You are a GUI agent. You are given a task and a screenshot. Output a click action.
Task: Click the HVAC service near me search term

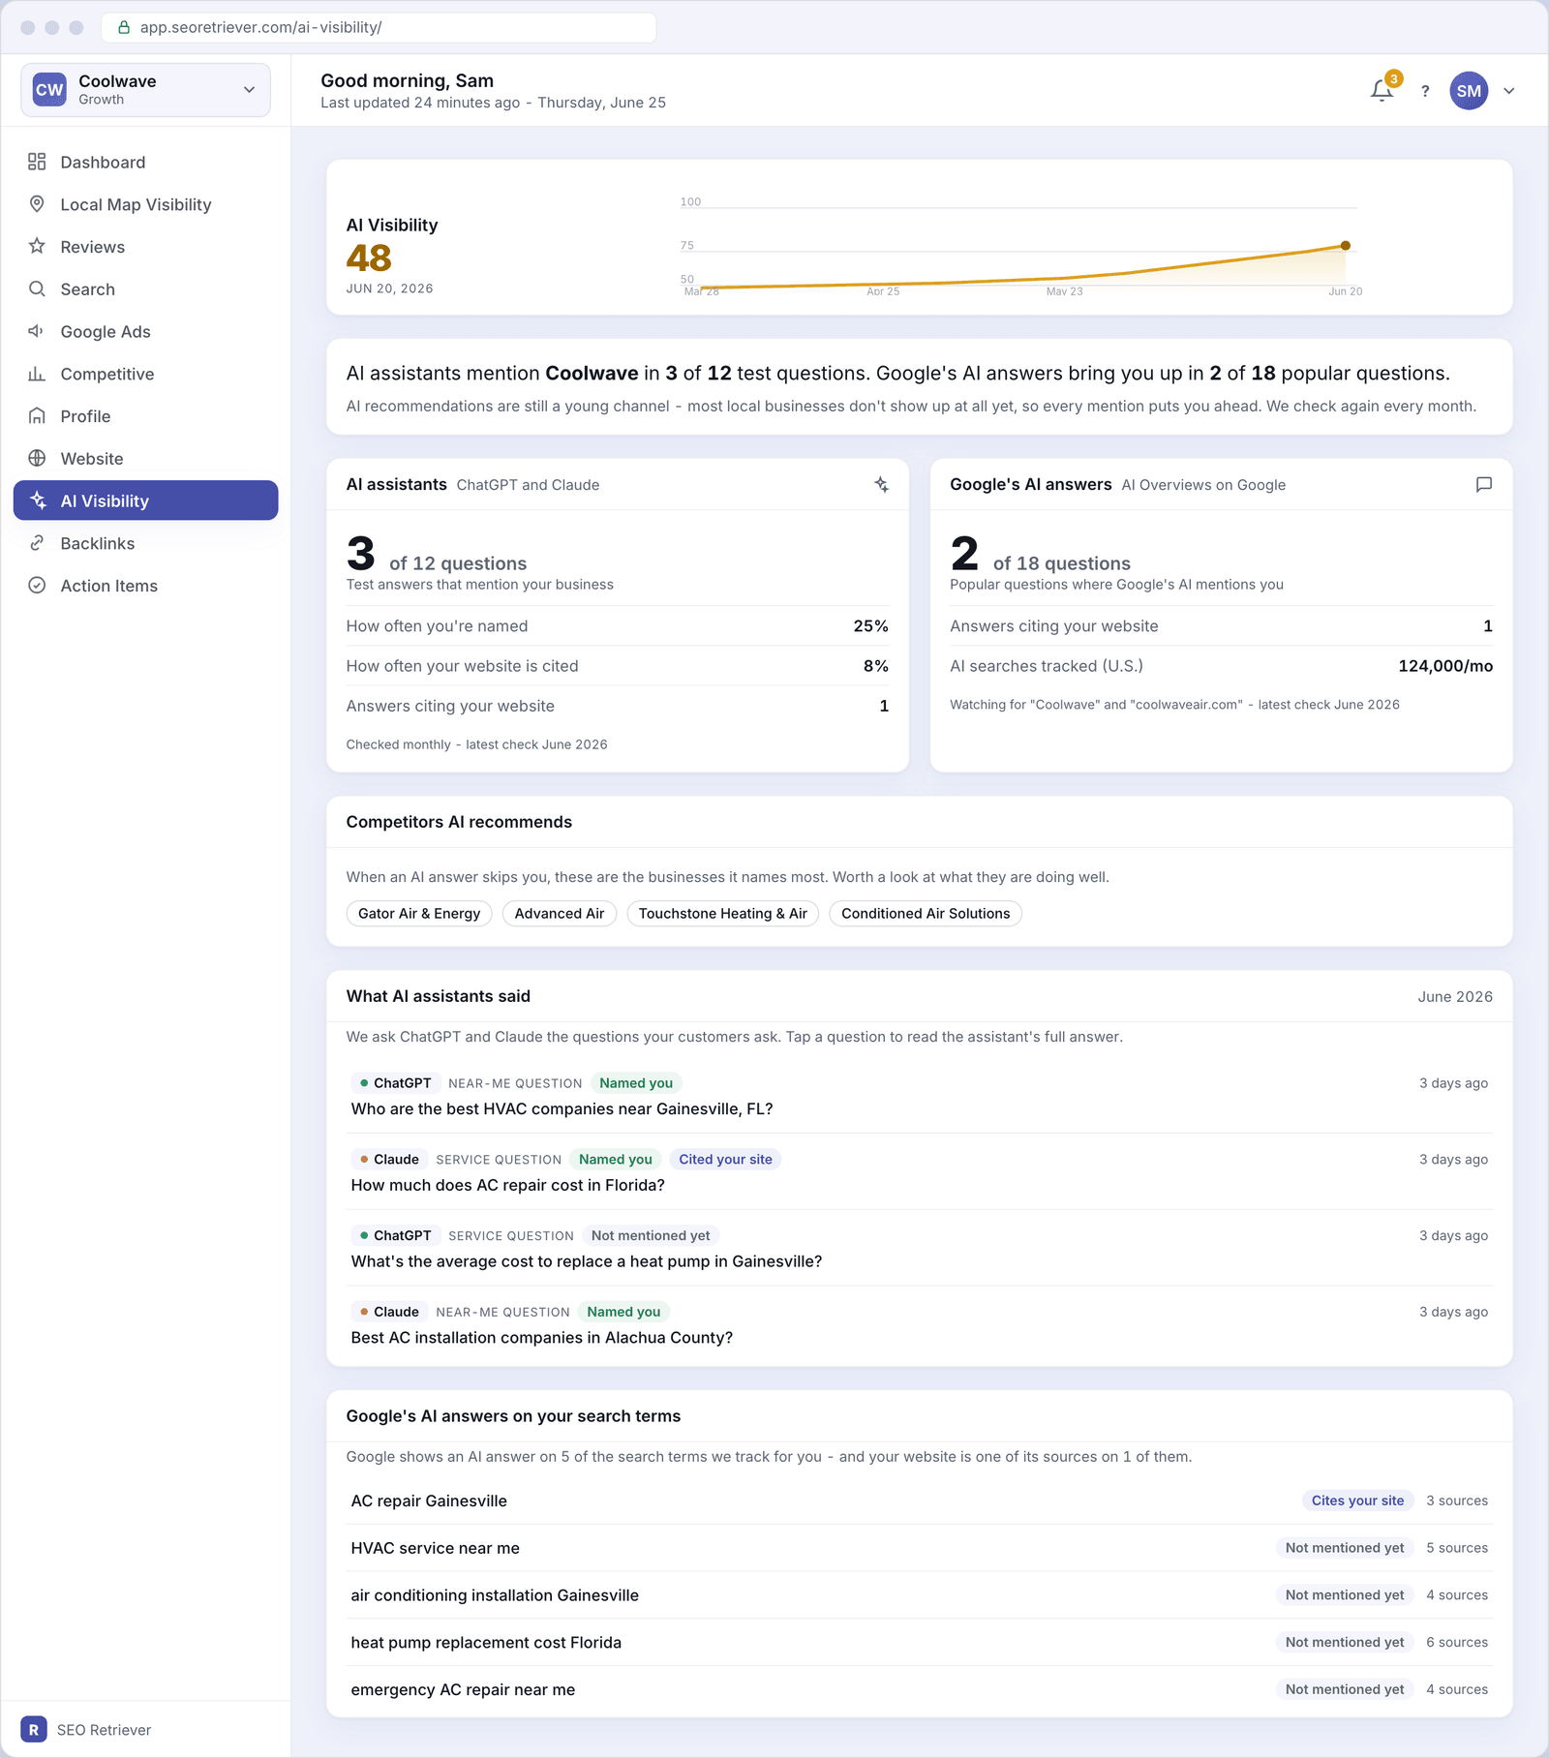[x=435, y=1548]
